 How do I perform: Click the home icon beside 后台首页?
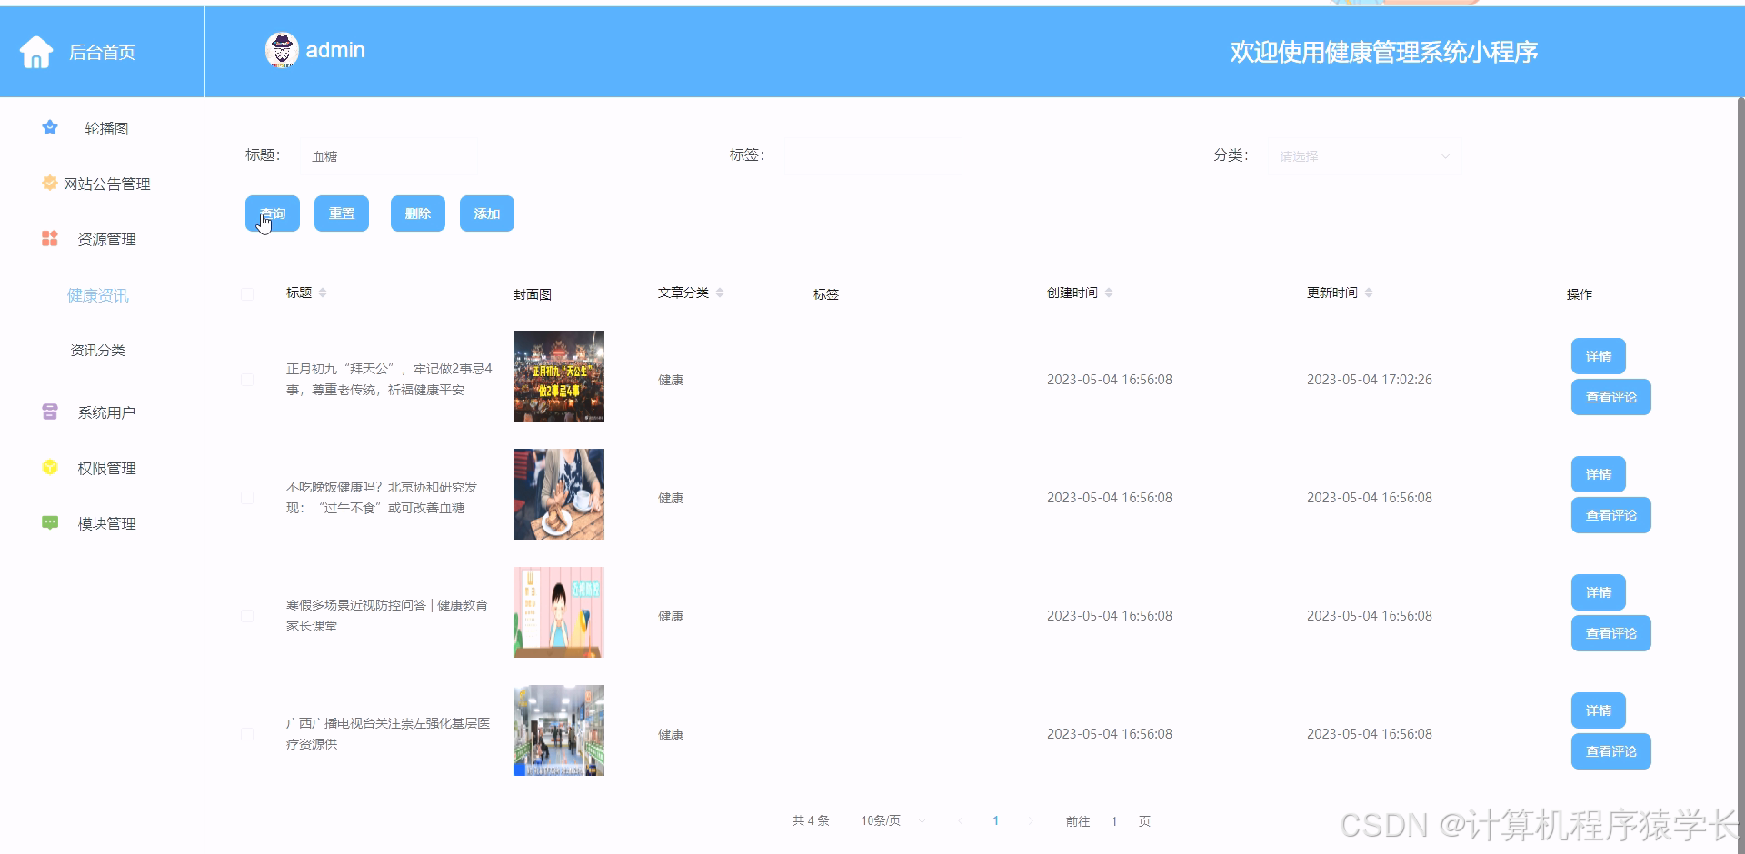pyautogui.click(x=36, y=52)
